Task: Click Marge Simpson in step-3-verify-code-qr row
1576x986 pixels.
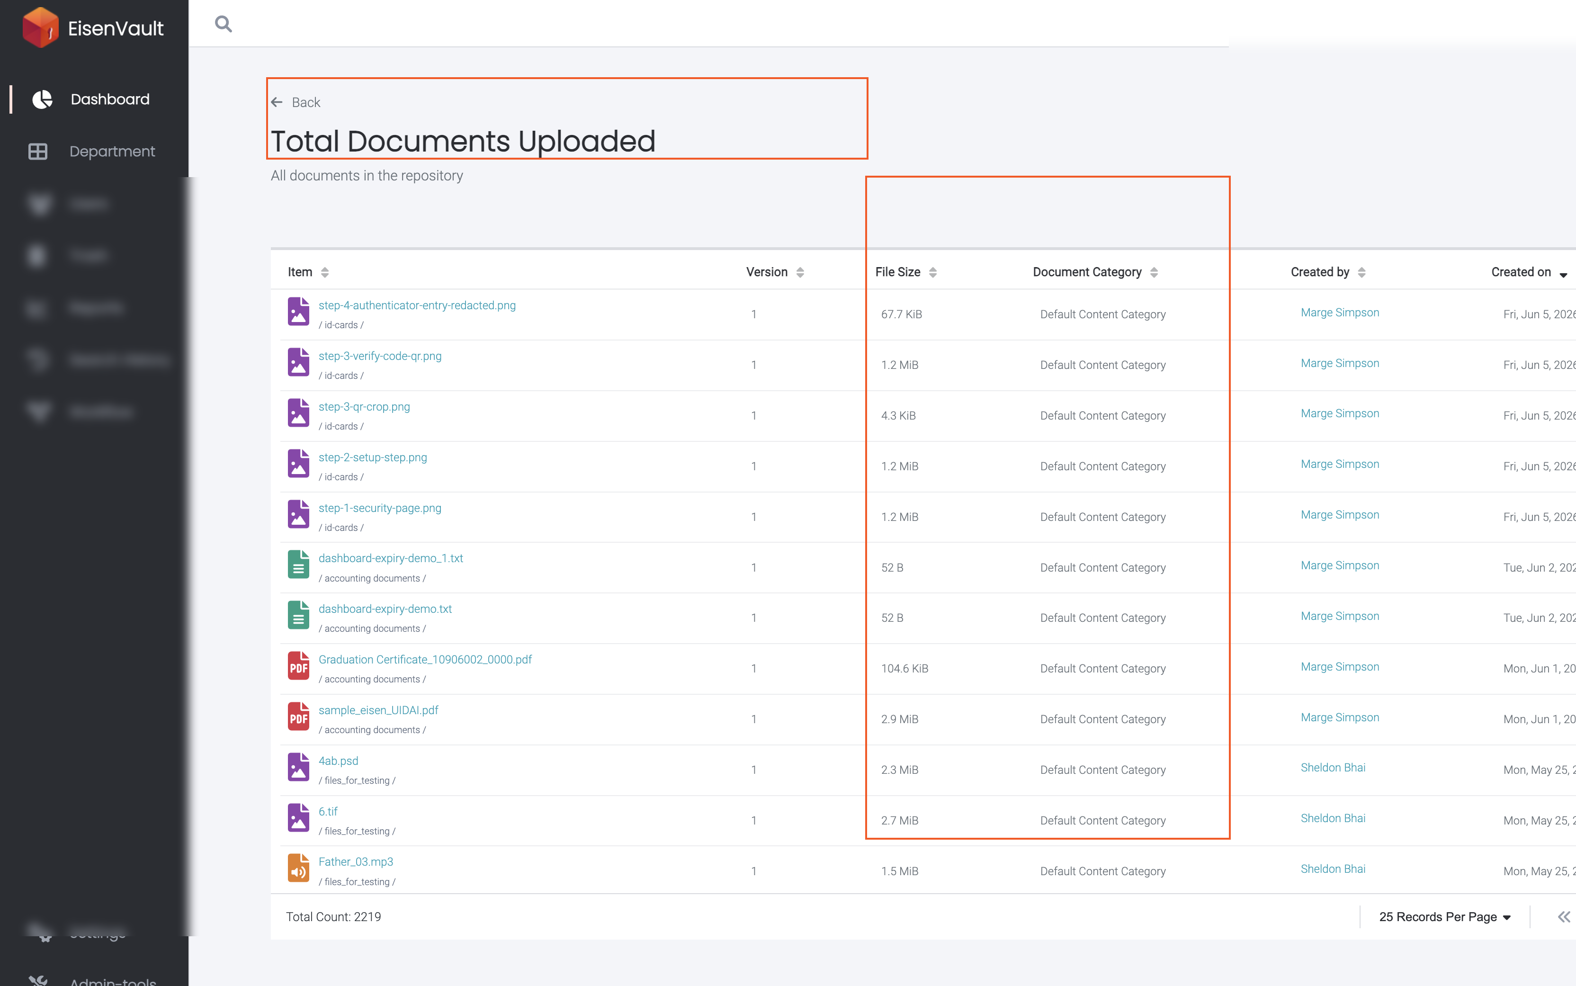Action: 1340,363
